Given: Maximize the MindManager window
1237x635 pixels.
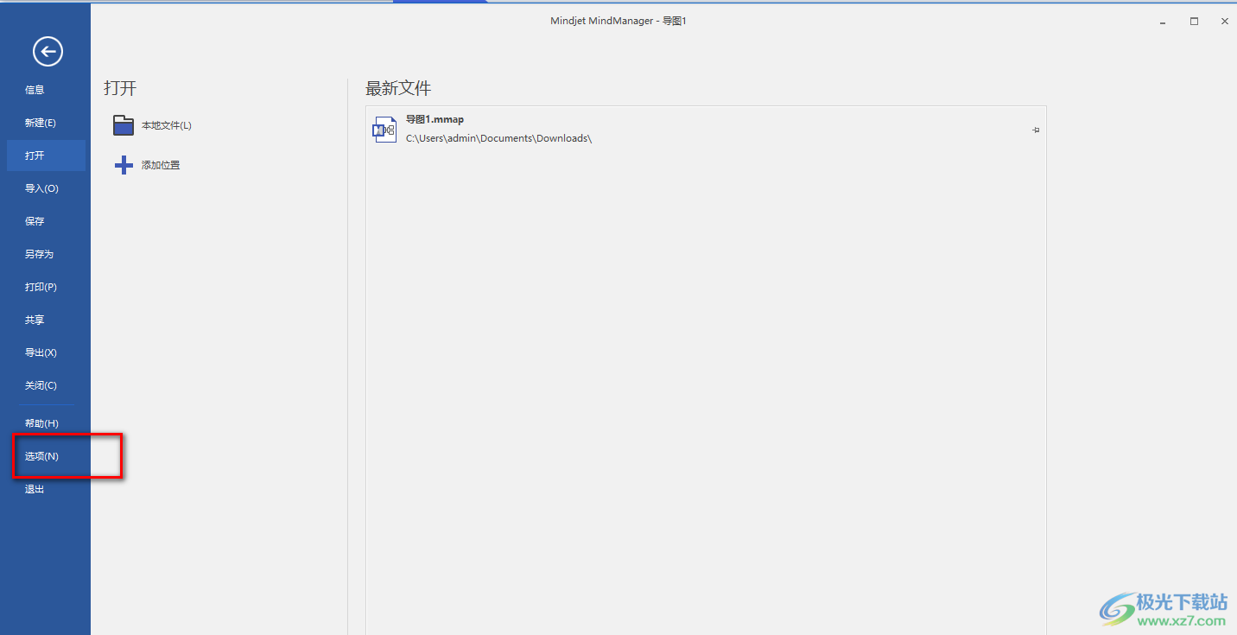Looking at the screenshot, I should pyautogui.click(x=1194, y=22).
